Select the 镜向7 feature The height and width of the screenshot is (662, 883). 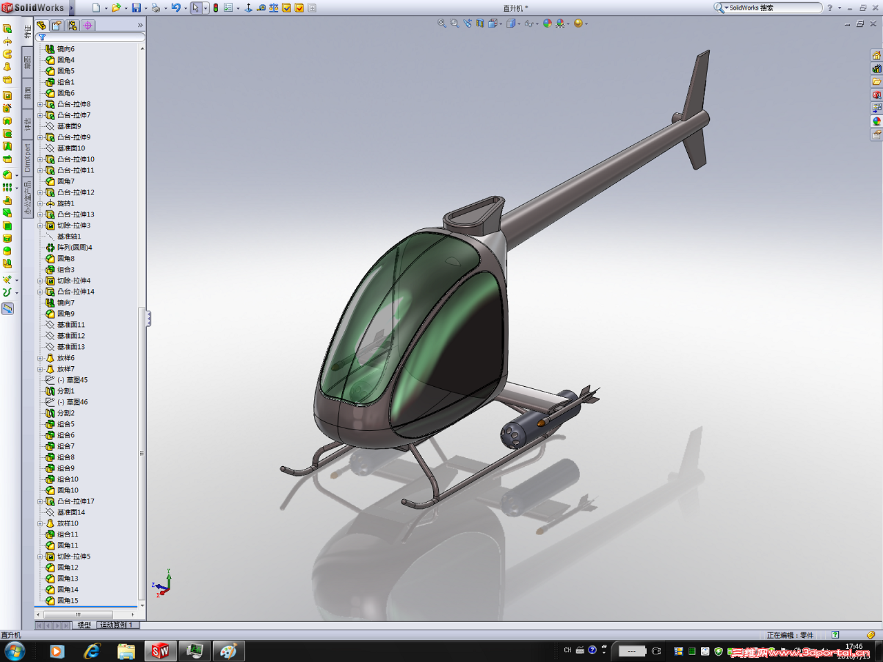60,303
